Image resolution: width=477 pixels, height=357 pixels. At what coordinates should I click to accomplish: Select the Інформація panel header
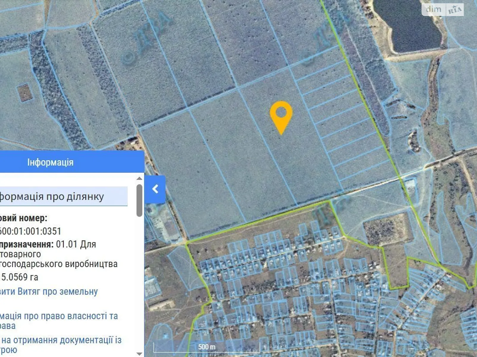pos(51,162)
